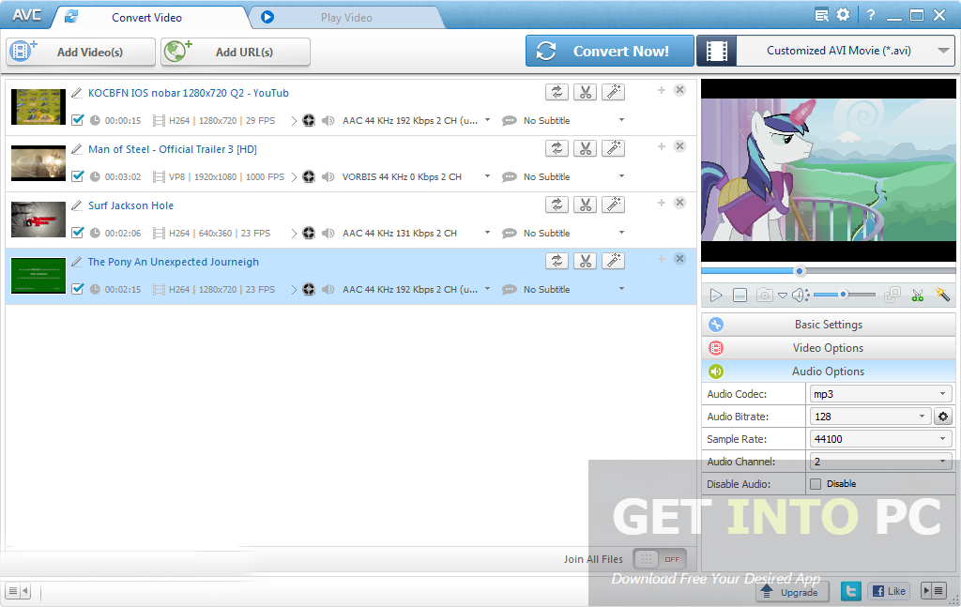Click the film strip output profile icon
Image resolution: width=961 pixels, height=607 pixels.
click(716, 51)
